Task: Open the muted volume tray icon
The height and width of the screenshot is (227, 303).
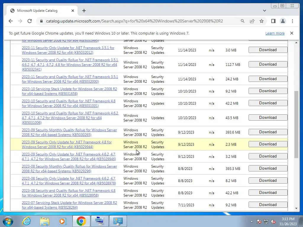Action: [x=273, y=221]
